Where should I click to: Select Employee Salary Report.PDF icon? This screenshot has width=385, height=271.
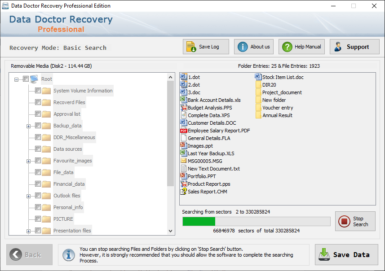(184, 131)
